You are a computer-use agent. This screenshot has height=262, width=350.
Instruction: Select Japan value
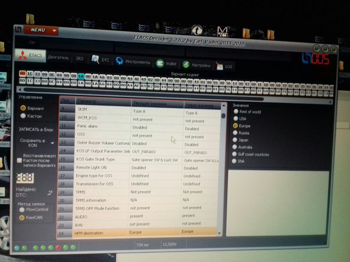(235, 140)
